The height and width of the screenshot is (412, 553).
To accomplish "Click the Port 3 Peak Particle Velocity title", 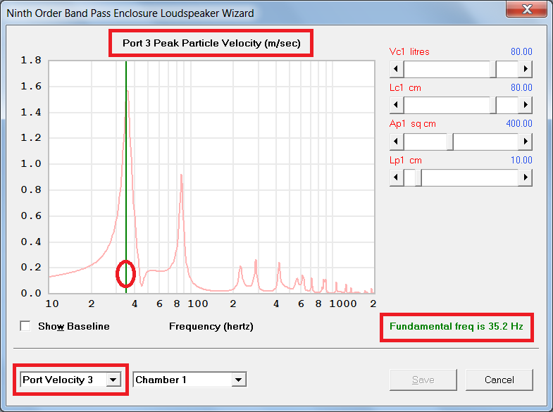I will point(211,44).
